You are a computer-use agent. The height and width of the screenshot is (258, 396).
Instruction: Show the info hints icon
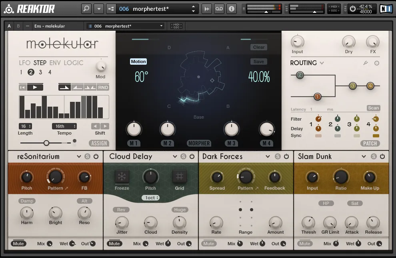pos(231,9)
